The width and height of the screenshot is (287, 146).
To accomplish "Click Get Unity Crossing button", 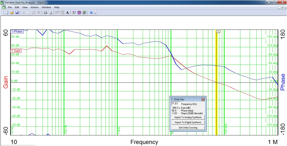I will (x=188, y=128).
